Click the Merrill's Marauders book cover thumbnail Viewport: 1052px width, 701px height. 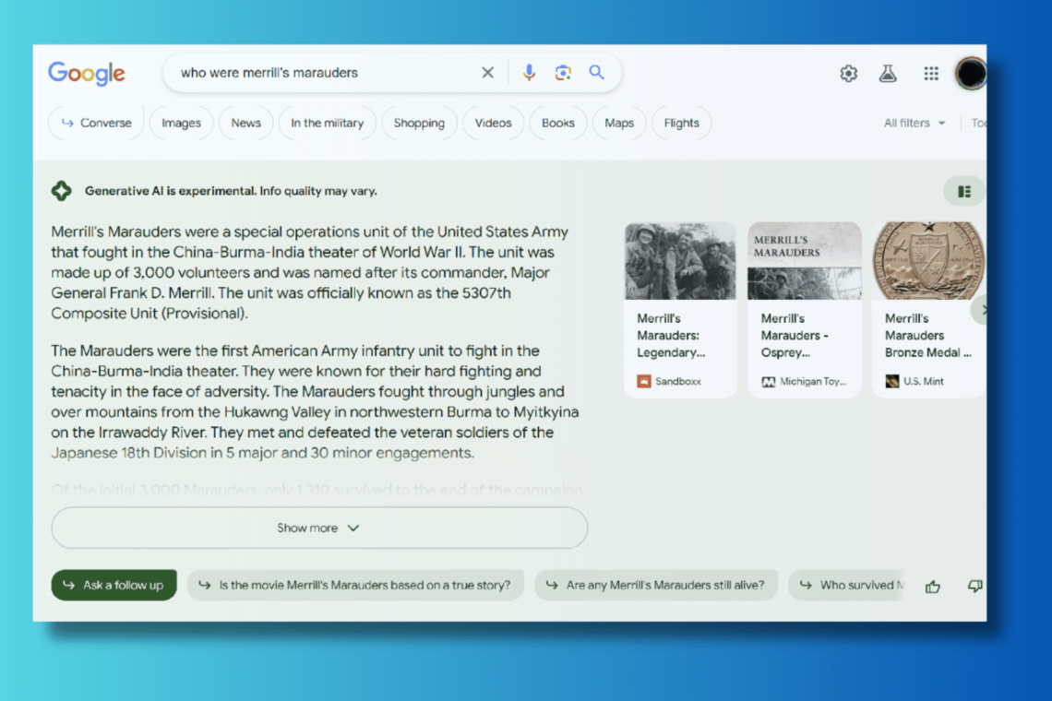coord(805,261)
